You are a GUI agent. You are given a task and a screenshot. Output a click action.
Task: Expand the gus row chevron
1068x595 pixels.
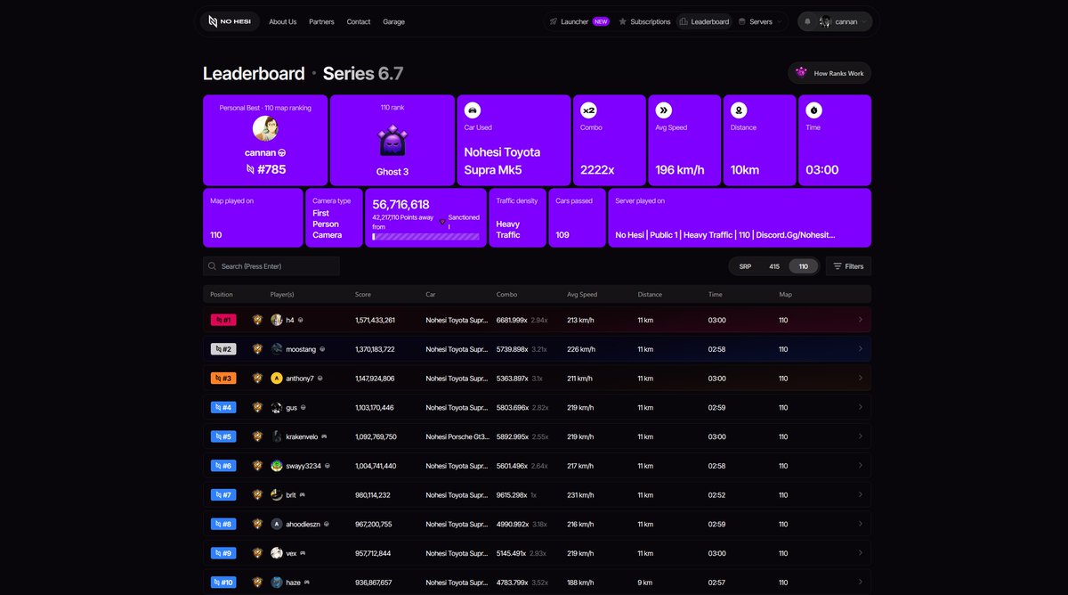[x=861, y=408]
